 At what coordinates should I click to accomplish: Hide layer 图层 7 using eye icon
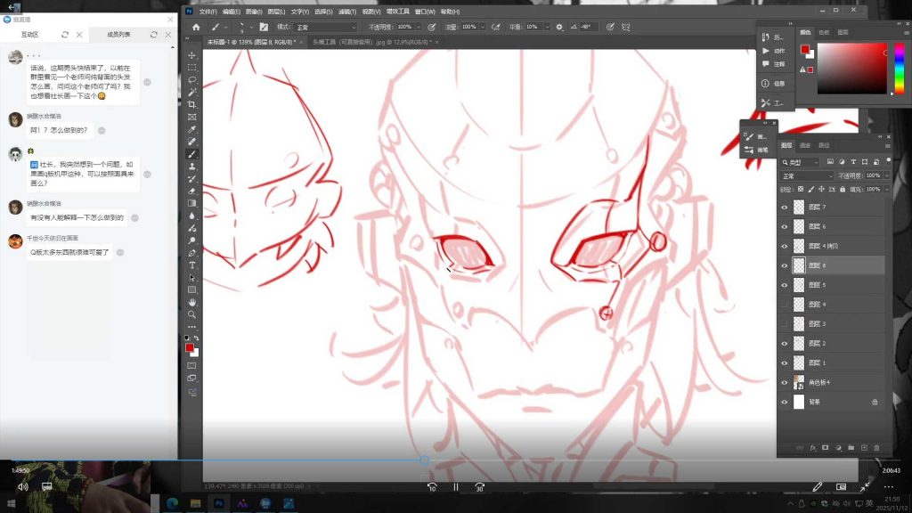(785, 208)
